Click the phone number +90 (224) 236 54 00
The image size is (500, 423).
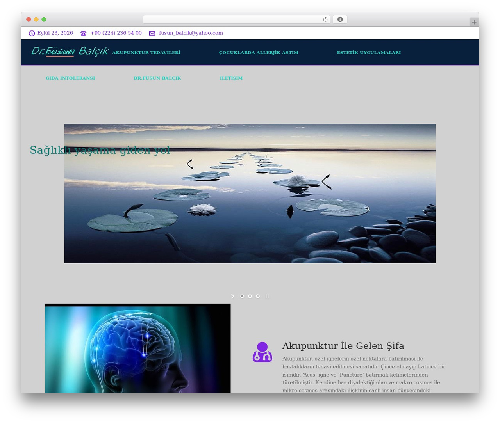point(116,33)
